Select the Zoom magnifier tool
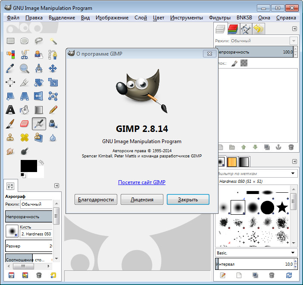Viewport: 303px width, 285px height. [24, 69]
